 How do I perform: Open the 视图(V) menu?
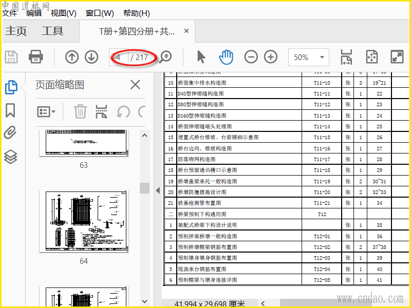tap(63, 13)
